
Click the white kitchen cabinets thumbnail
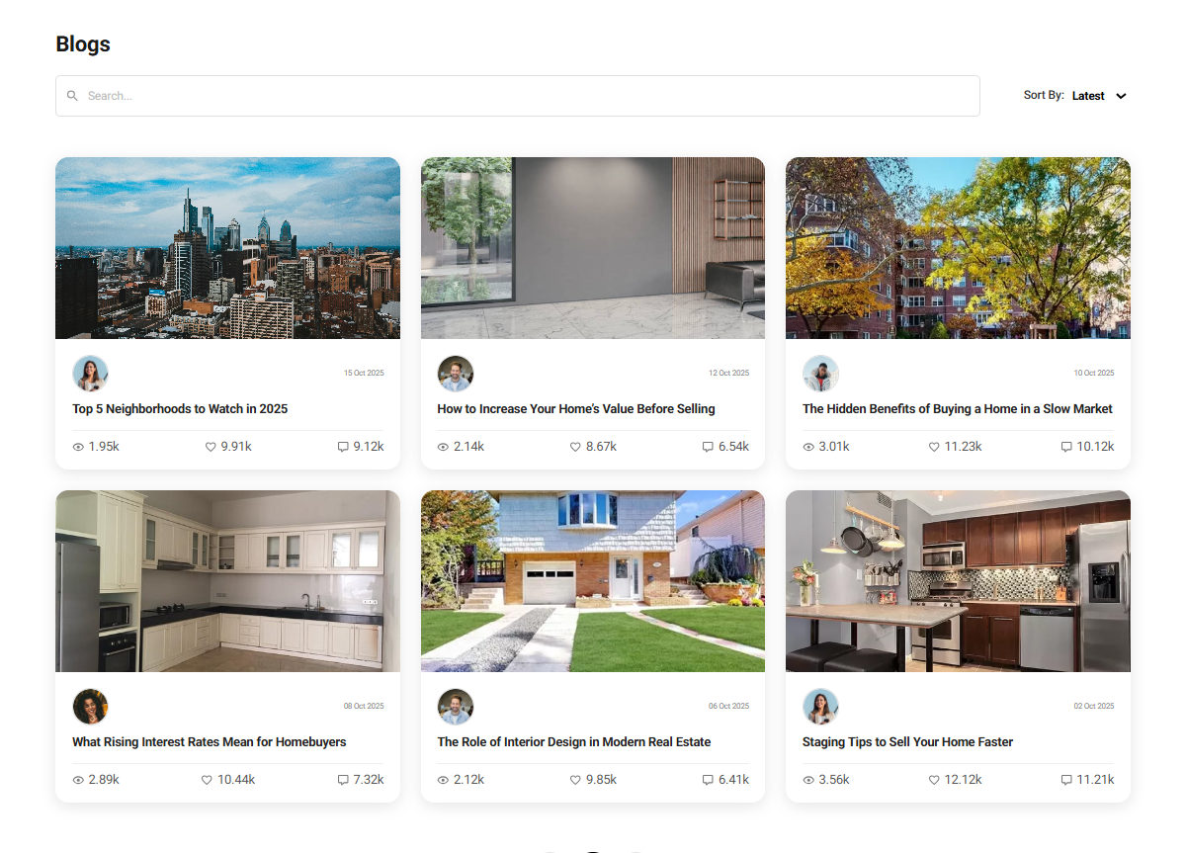coord(227,581)
